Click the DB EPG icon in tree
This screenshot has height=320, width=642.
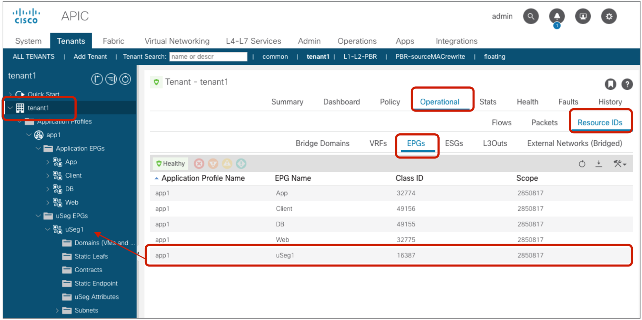pos(57,189)
